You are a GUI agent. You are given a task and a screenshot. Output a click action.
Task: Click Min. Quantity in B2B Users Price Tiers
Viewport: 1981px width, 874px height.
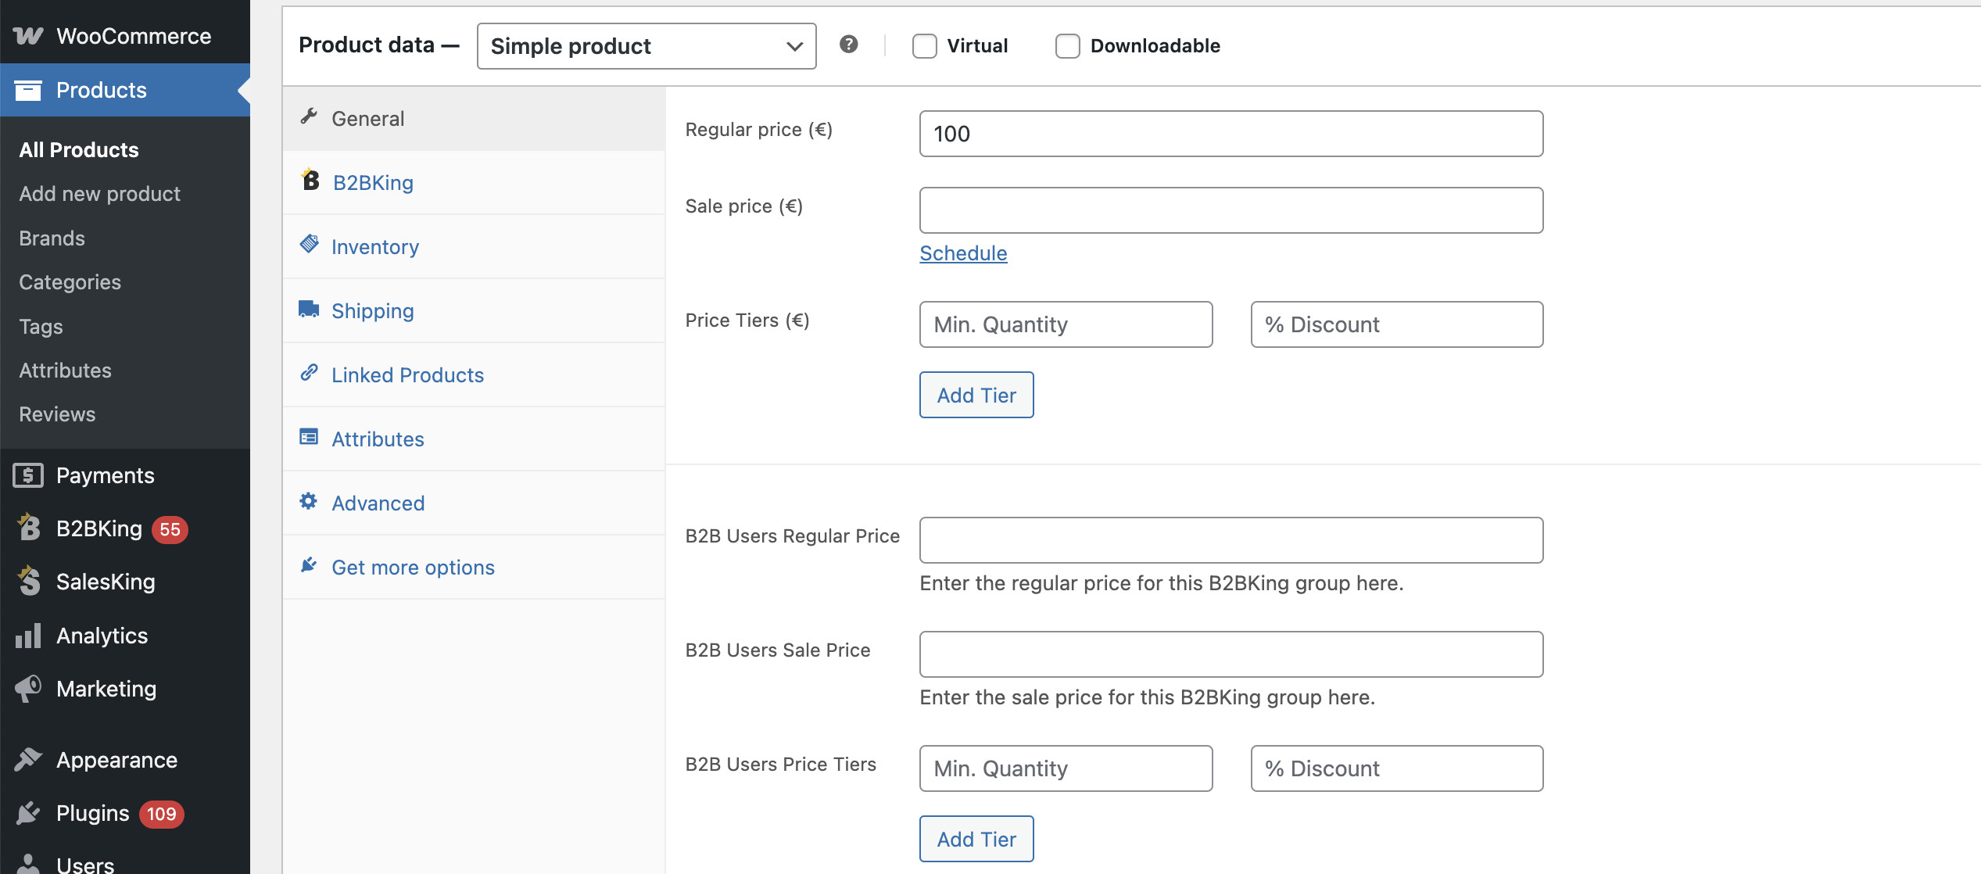click(x=1066, y=768)
